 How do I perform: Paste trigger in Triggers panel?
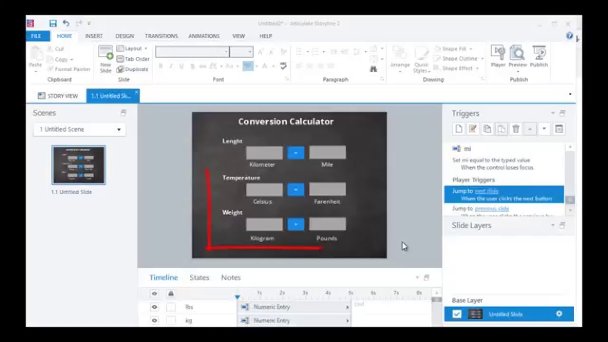coord(502,129)
